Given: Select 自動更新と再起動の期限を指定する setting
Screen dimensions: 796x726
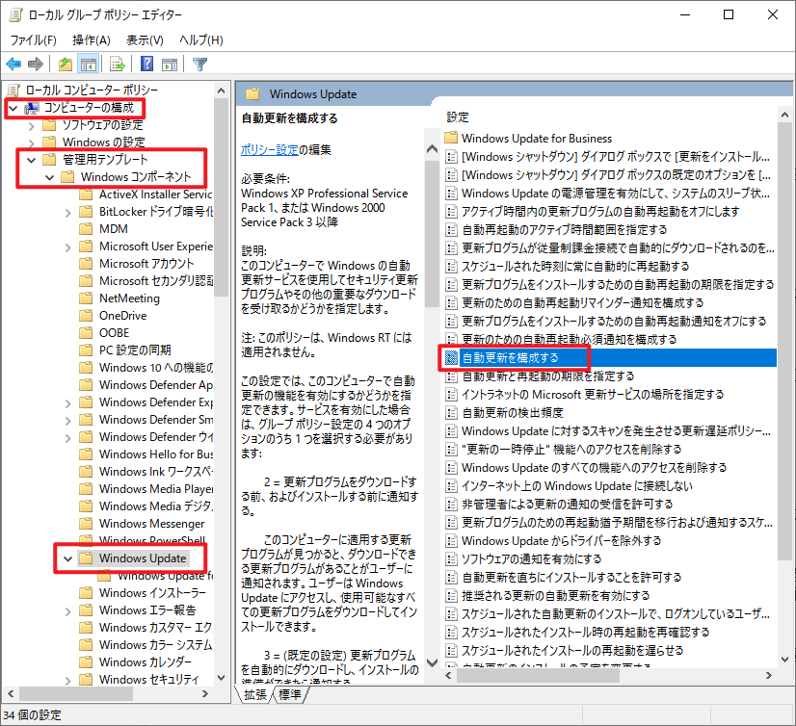Looking at the screenshot, I should [547, 376].
